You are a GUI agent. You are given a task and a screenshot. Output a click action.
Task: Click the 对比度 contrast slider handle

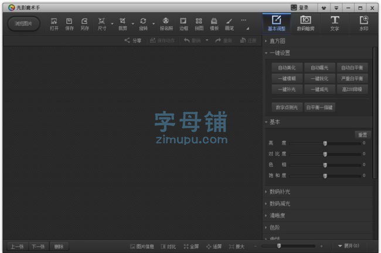[325, 154]
